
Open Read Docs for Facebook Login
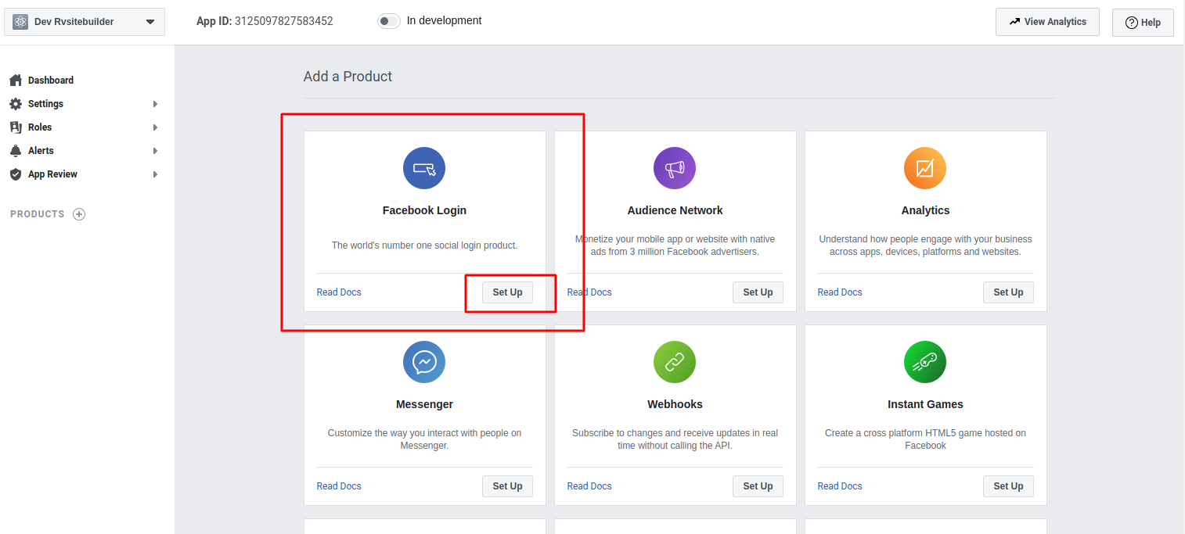[x=339, y=292]
